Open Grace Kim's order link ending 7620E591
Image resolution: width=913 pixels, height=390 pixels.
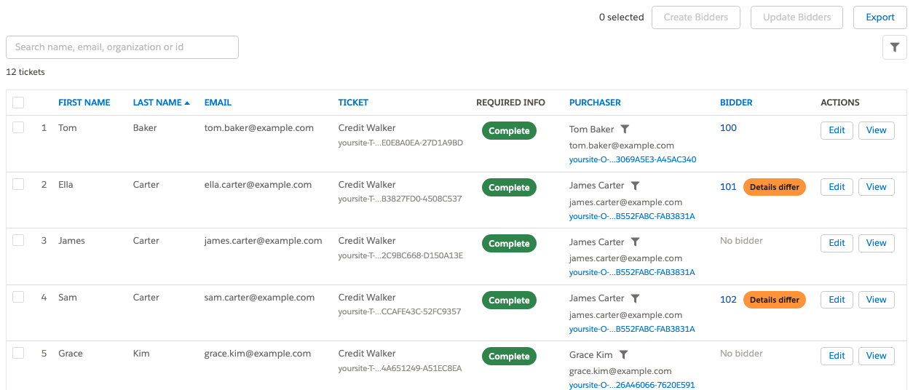click(632, 385)
